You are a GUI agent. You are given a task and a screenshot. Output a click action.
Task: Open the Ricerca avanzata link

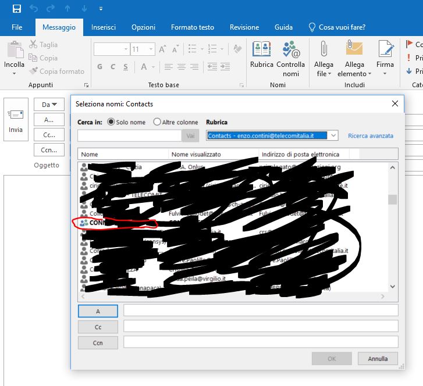point(371,136)
